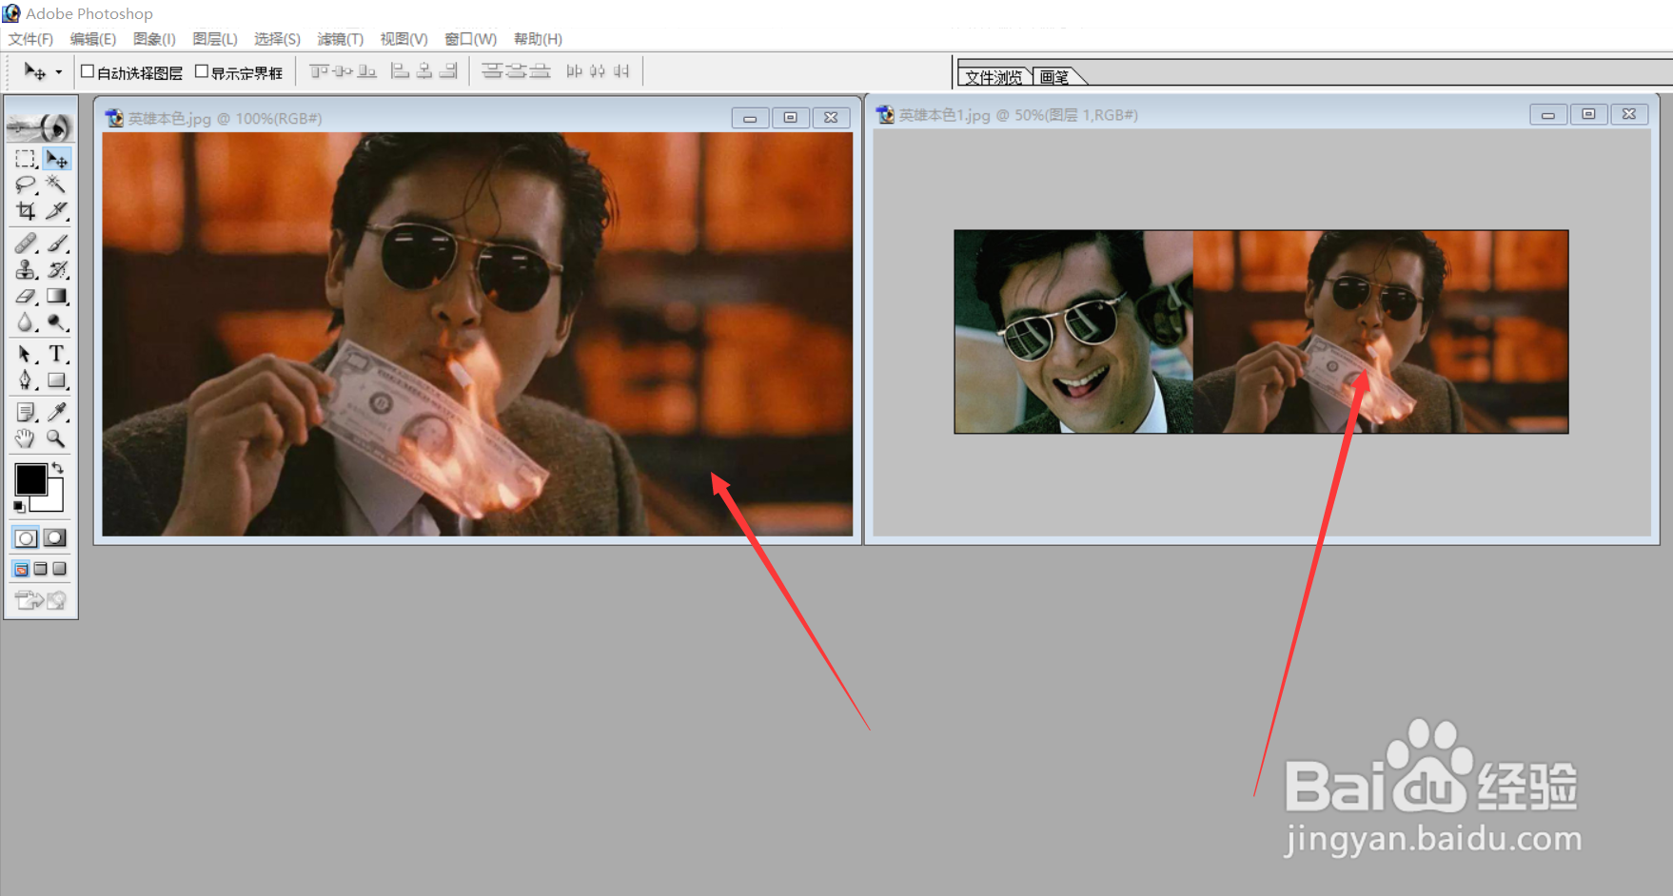Open the 视图(V) menu

tap(403, 39)
